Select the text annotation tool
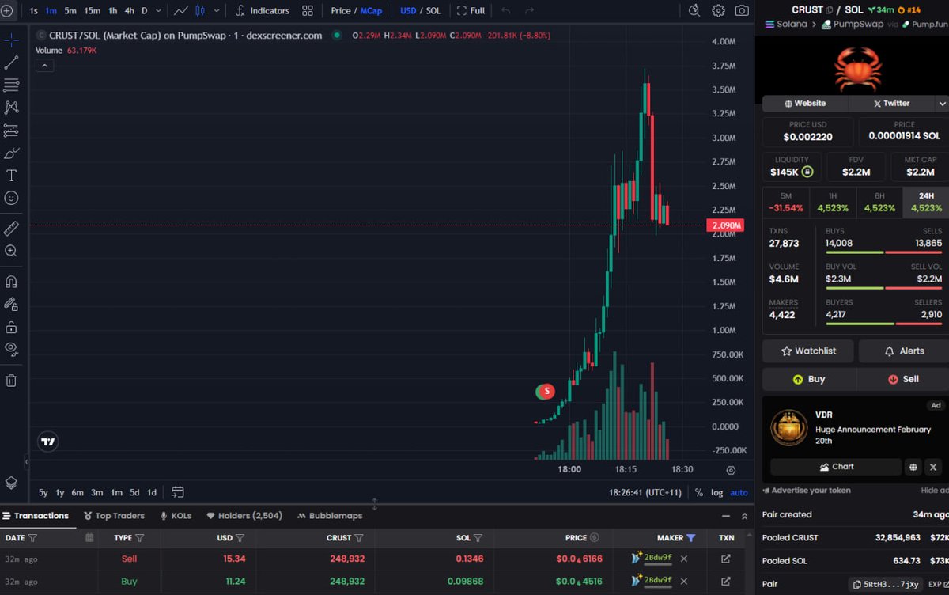Image resolution: width=949 pixels, height=595 pixels. (x=11, y=176)
